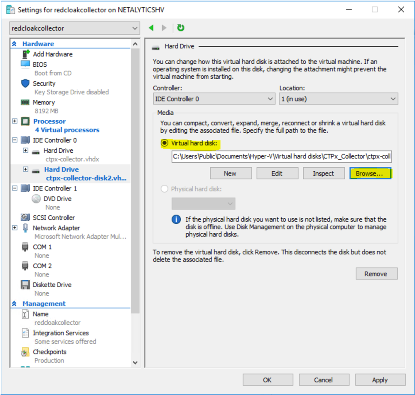Open the disabled physical hard disk dropdown
This screenshot has width=415, height=395.
click(x=203, y=204)
